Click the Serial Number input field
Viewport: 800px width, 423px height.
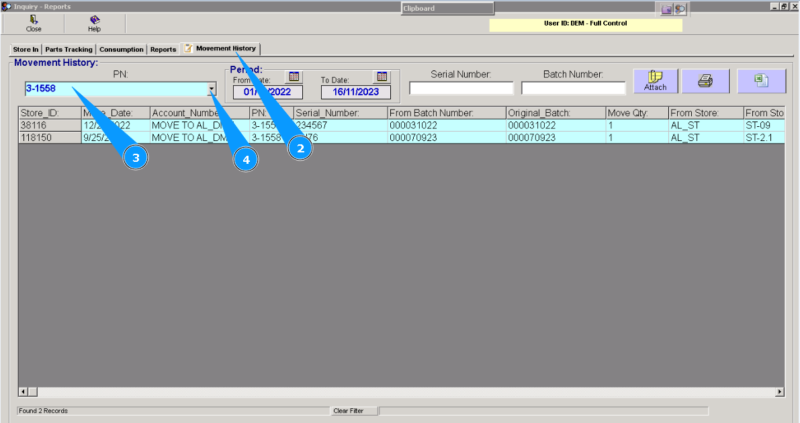(x=461, y=88)
